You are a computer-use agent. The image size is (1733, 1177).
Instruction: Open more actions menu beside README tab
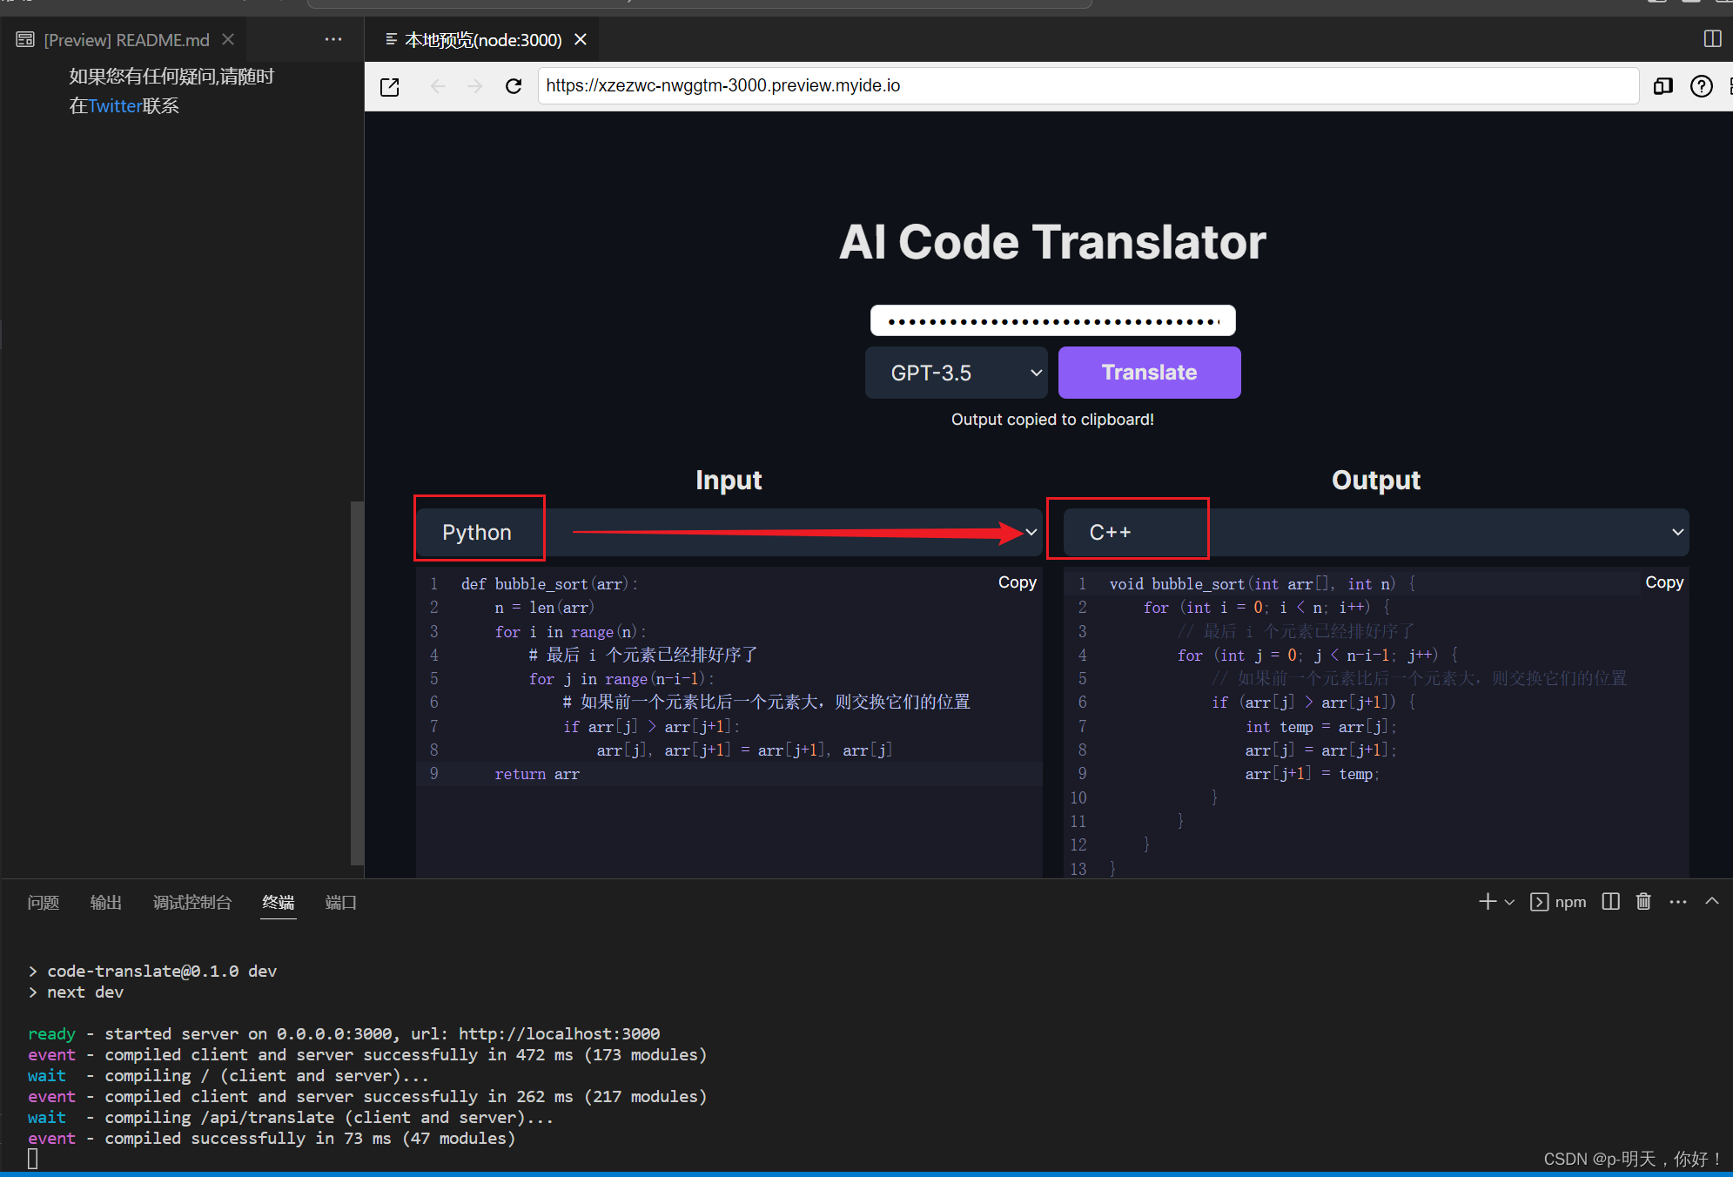click(333, 40)
